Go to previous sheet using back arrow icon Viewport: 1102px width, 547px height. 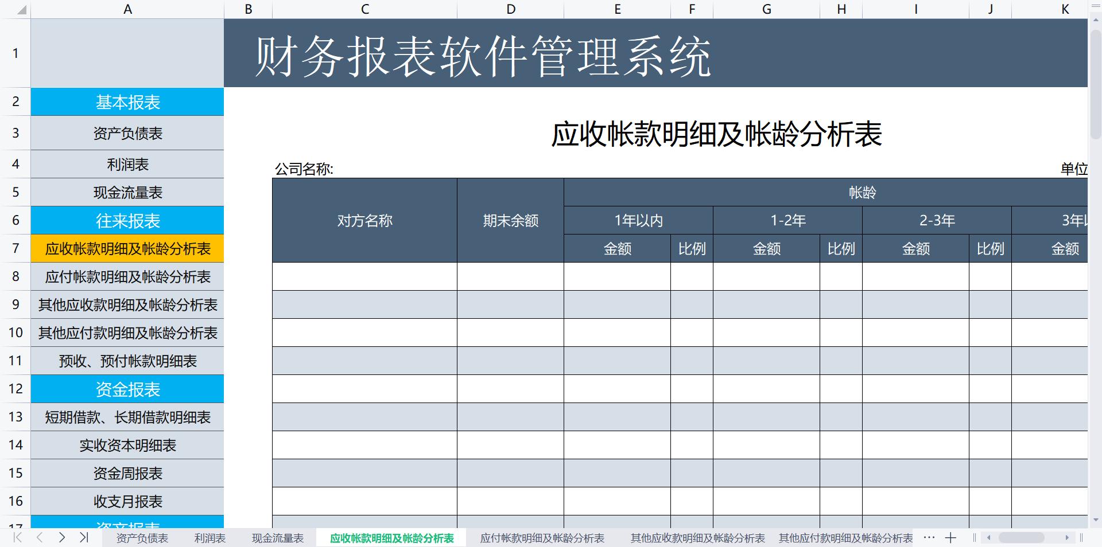39,538
